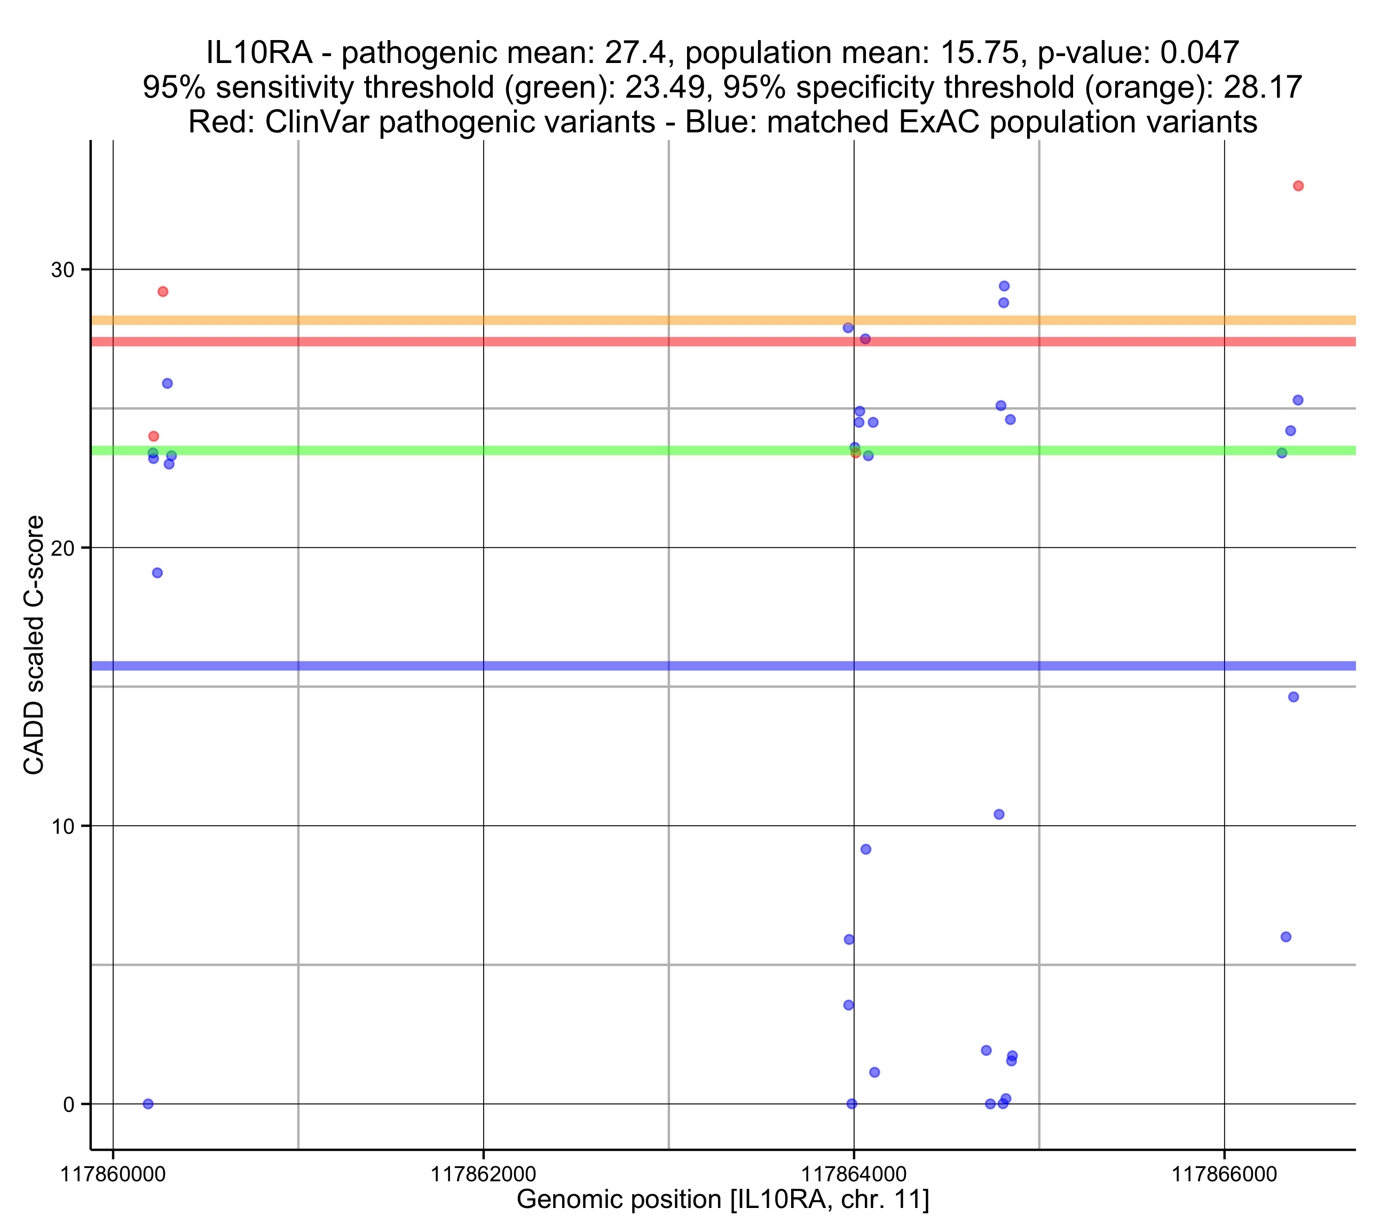Click the y-axis tick label 30
The height and width of the screenshot is (1232, 1388).
coord(62,270)
